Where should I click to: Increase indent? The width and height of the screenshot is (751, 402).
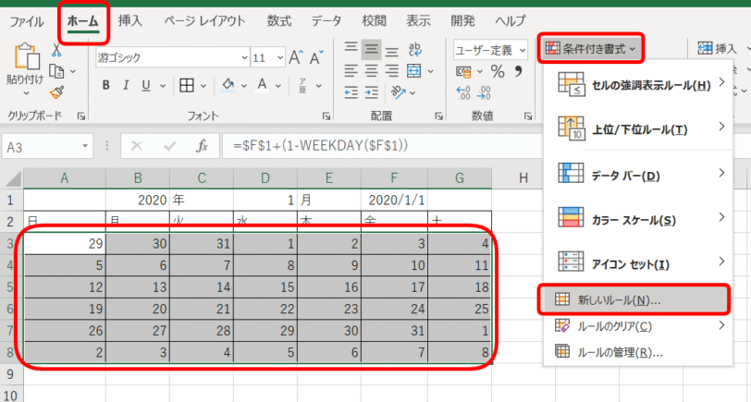pyautogui.click(x=371, y=92)
